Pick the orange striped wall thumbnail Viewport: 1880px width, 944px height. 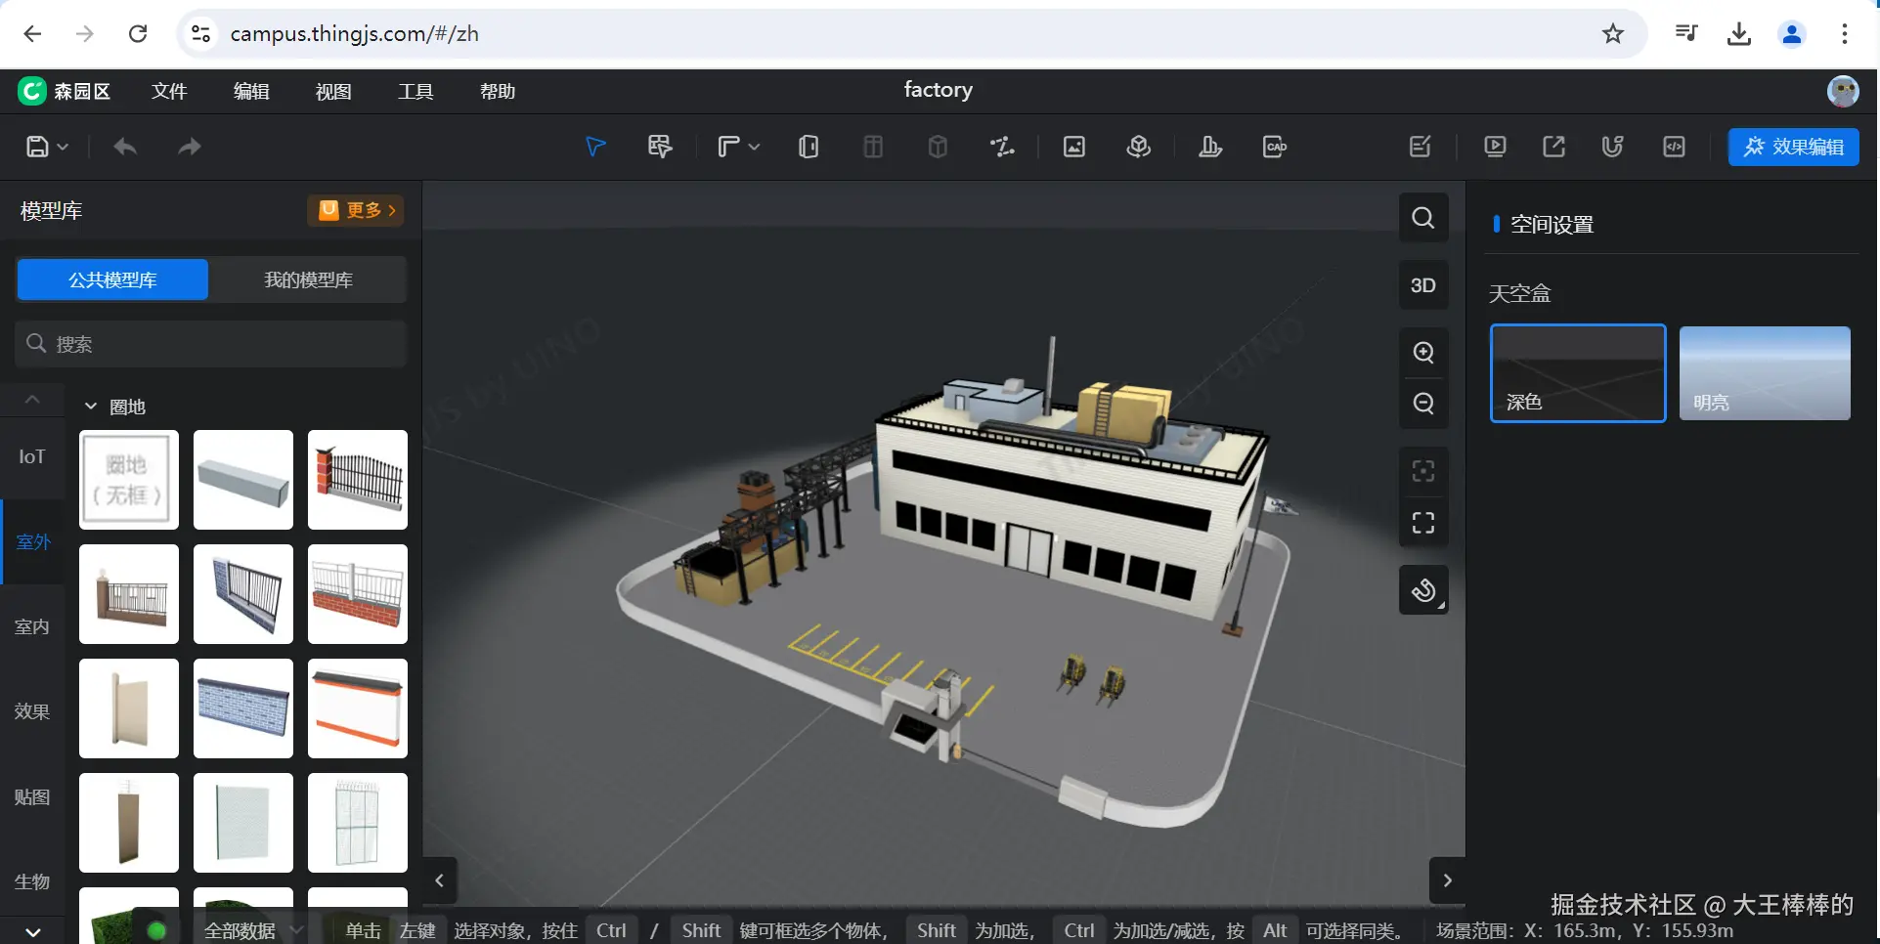tap(358, 708)
